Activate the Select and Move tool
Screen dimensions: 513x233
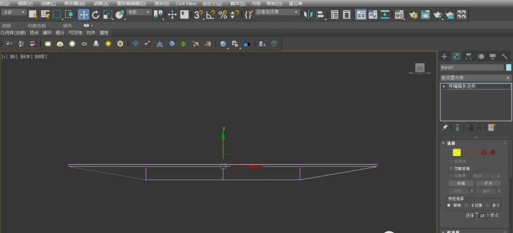84,14
